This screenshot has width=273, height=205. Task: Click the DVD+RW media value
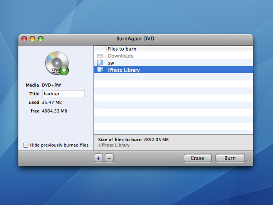[51, 85]
